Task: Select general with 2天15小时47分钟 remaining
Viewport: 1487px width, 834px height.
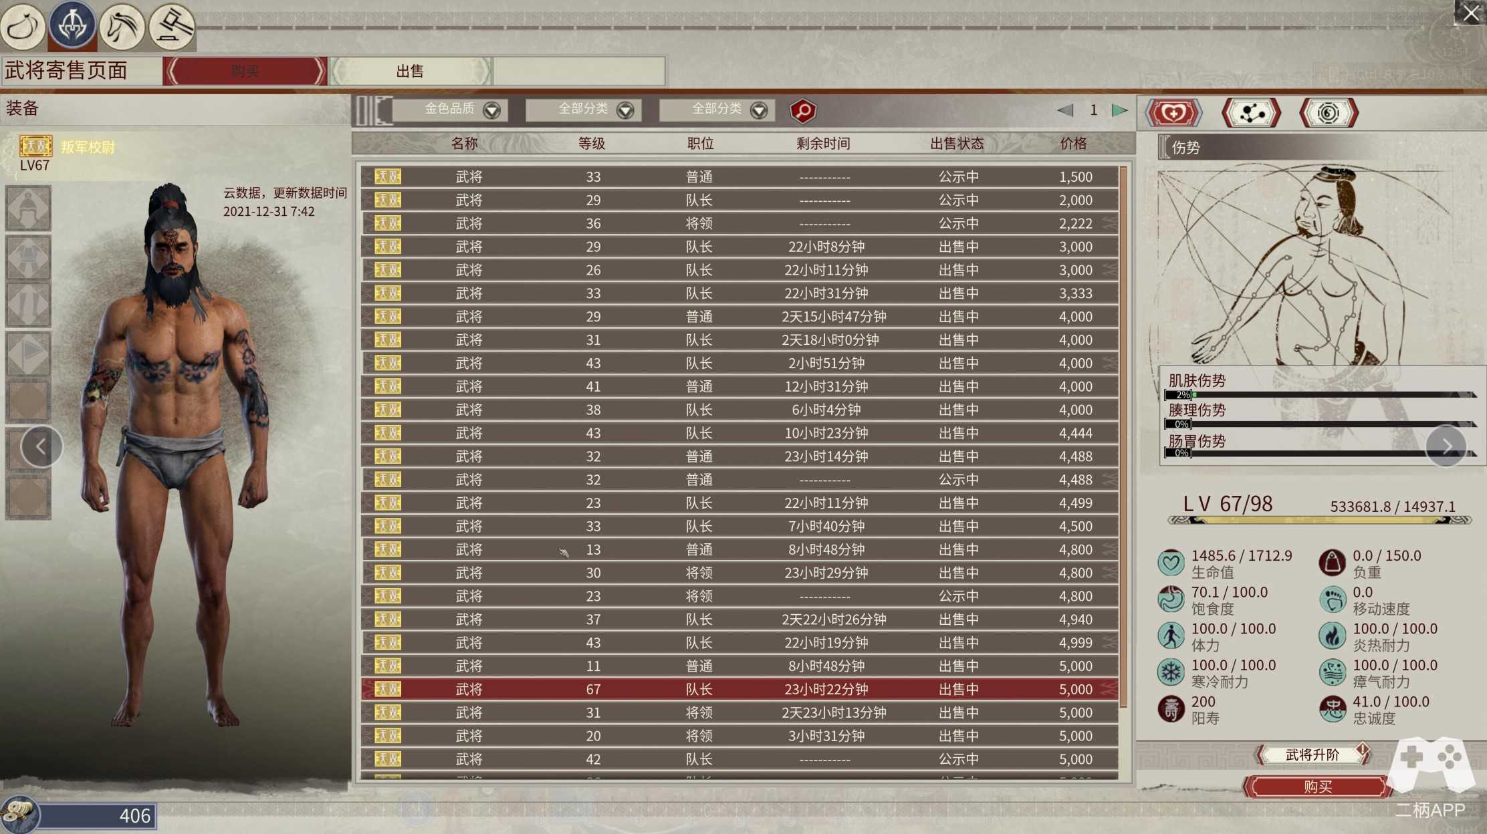Action: coord(739,317)
